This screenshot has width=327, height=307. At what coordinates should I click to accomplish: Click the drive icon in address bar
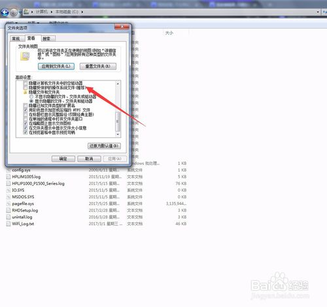pyautogui.click(x=26, y=12)
